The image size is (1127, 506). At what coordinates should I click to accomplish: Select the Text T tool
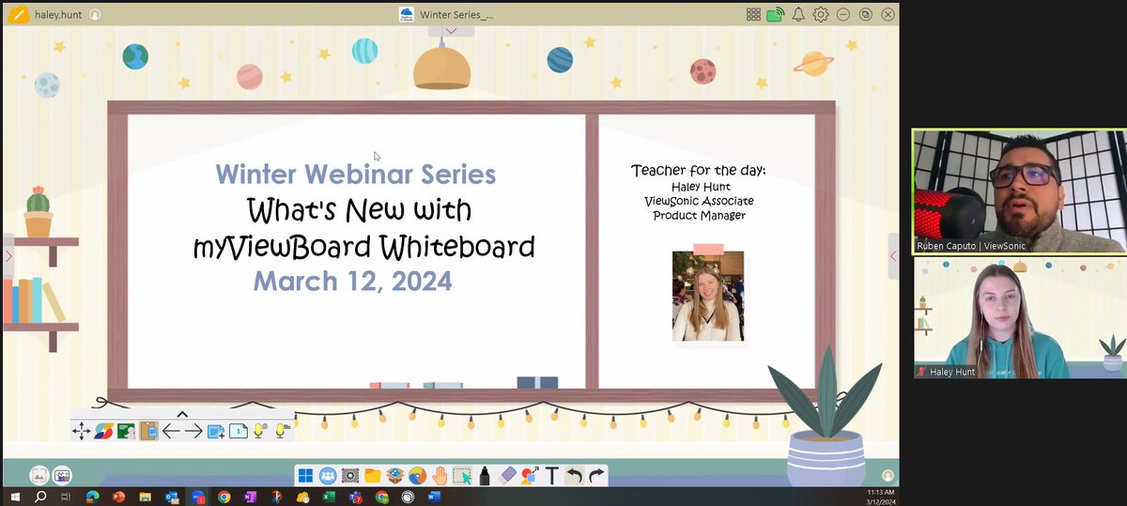click(x=552, y=476)
